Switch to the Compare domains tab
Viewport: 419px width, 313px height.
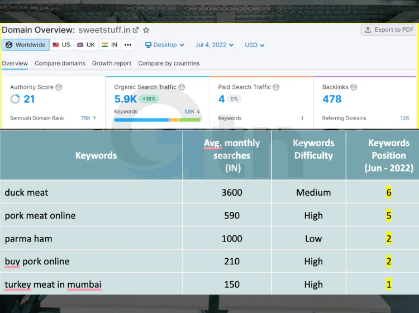click(x=60, y=63)
